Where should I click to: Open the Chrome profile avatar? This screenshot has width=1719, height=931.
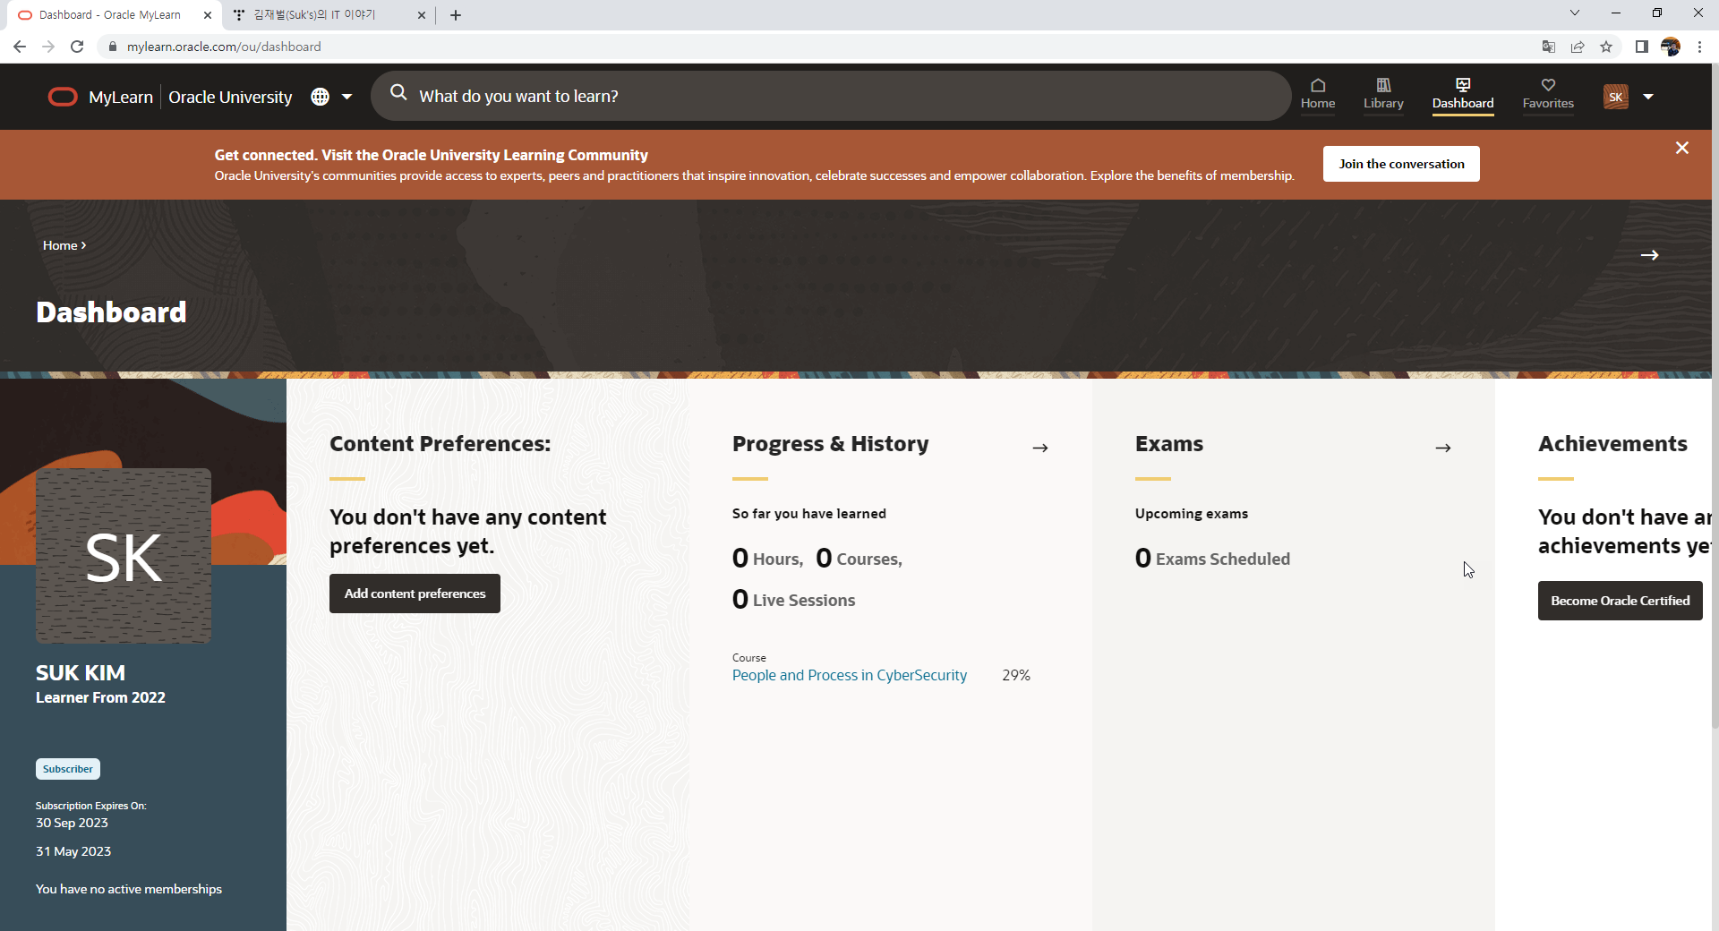(1671, 47)
